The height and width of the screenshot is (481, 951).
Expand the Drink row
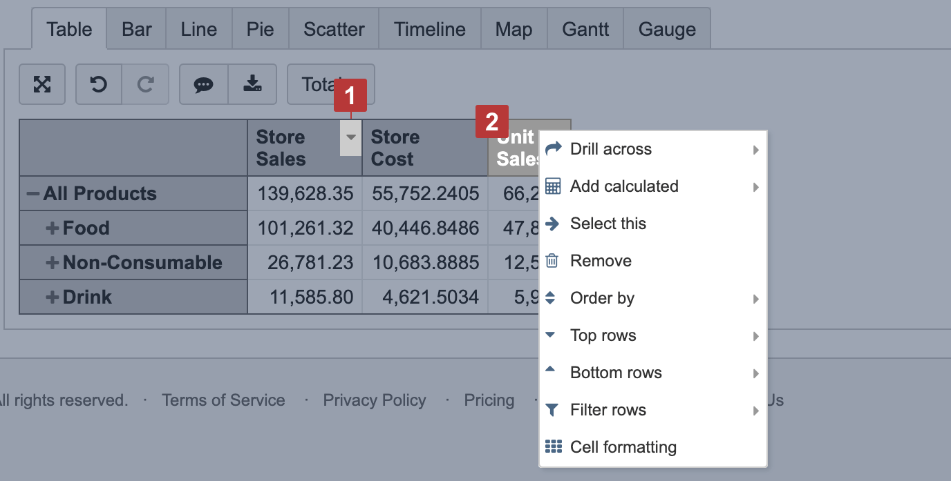(52, 297)
